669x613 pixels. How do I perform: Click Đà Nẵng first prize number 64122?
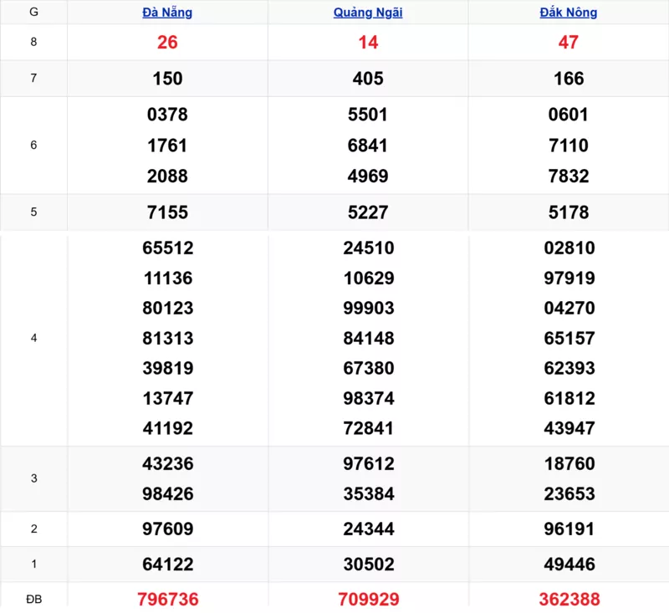tap(167, 564)
